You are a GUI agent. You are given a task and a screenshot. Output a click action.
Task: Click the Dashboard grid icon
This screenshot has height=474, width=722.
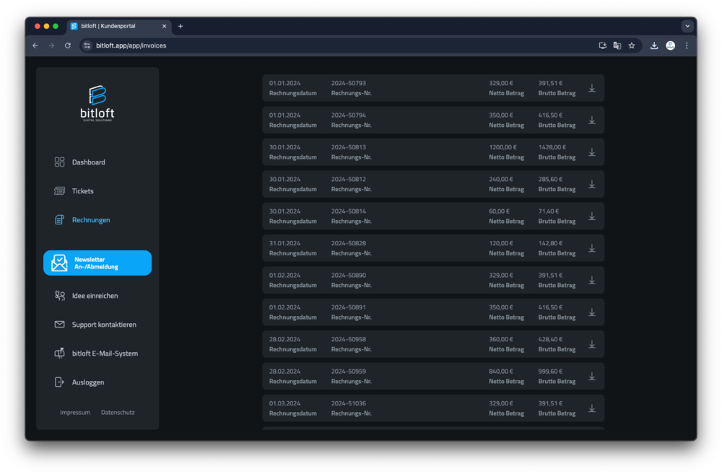coord(59,162)
